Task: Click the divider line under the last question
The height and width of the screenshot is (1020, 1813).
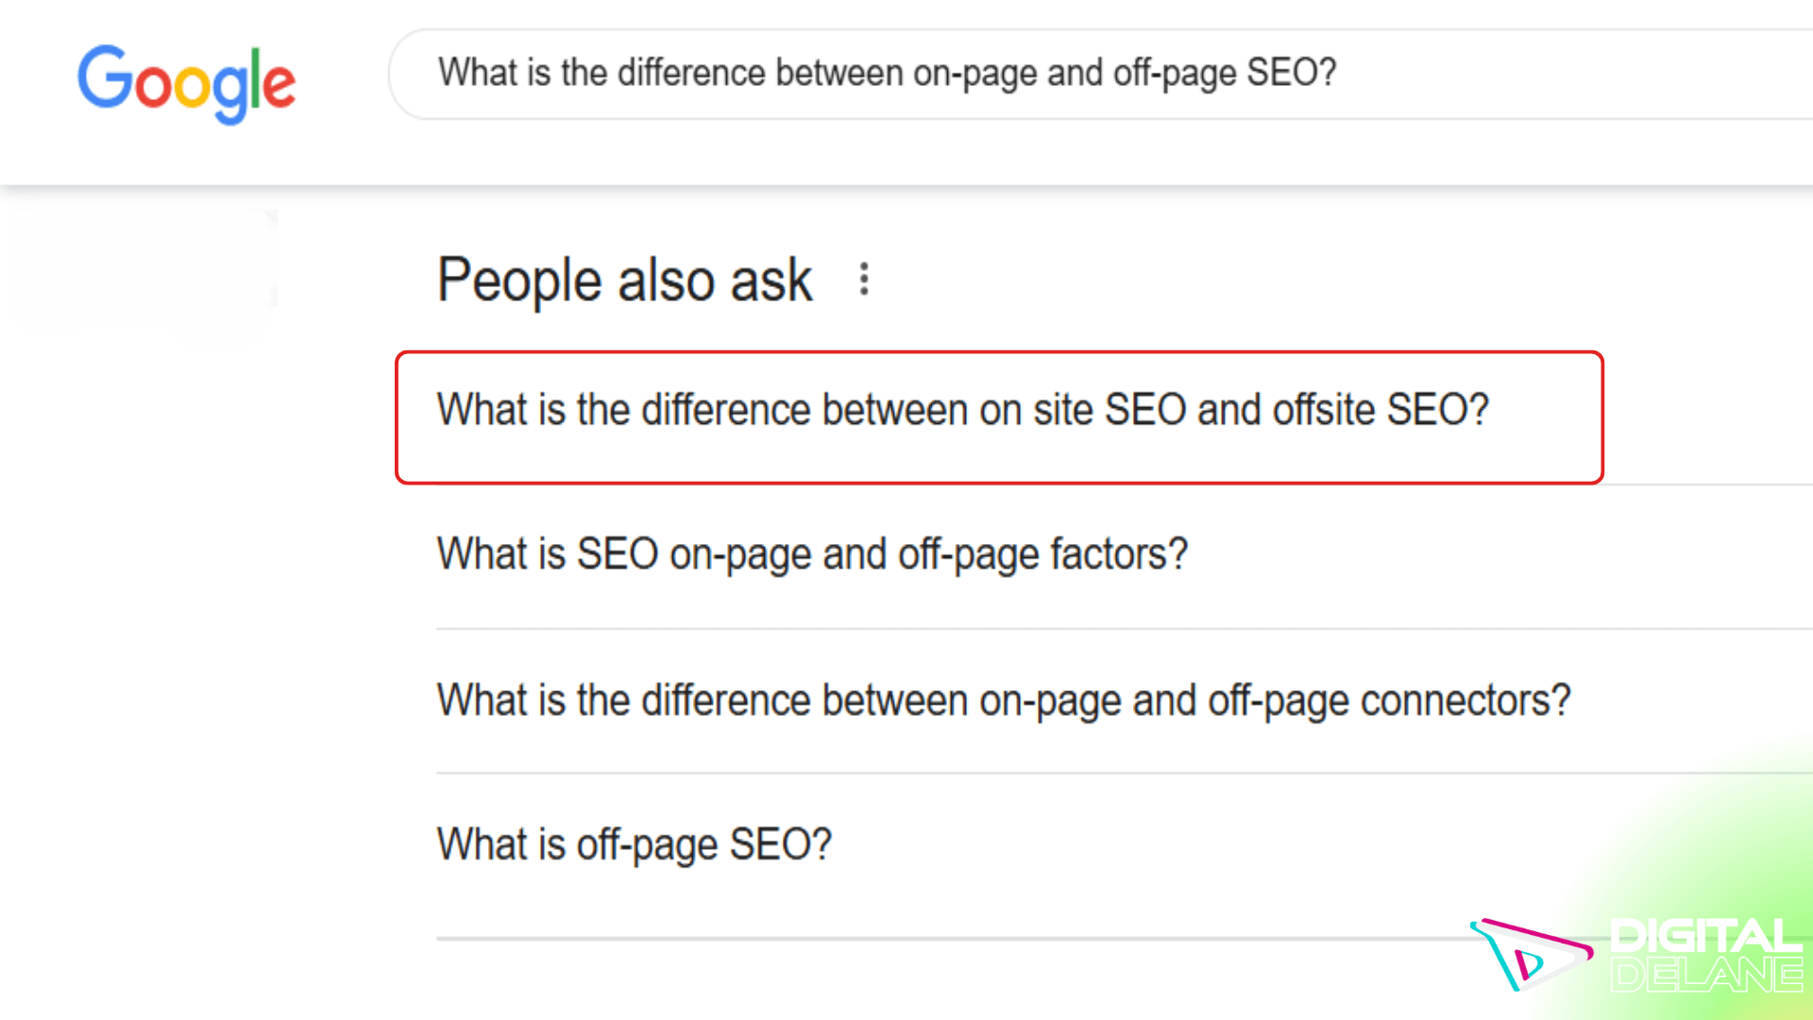Action: pyautogui.click(x=944, y=938)
